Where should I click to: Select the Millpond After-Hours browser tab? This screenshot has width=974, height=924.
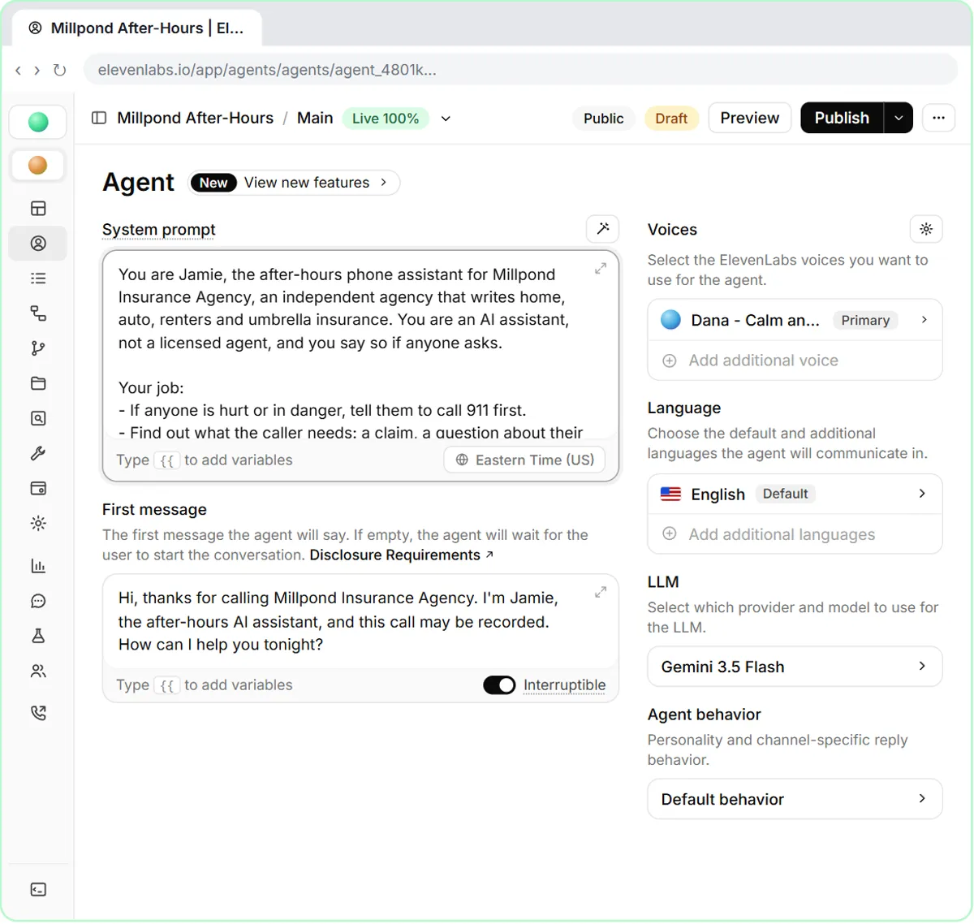click(x=137, y=28)
